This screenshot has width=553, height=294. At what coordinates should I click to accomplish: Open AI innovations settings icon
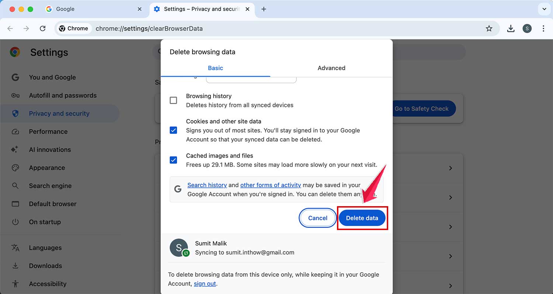15,149
